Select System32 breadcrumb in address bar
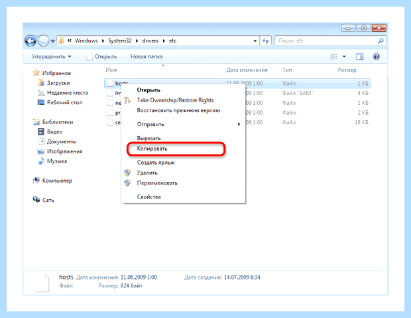This screenshot has width=411, height=318. pyautogui.click(x=120, y=40)
